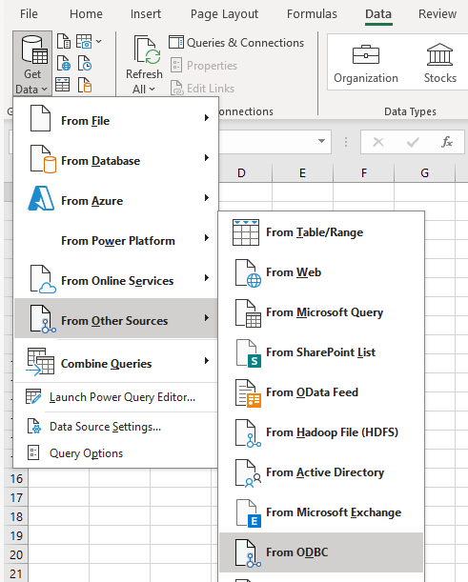Viewport: 468px width, 582px height.
Task: Click the Refresh All icon
Action: 147,49
